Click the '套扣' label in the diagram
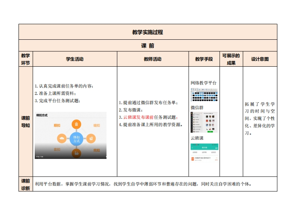This screenshot has height=216, width=306. coord(57,149)
